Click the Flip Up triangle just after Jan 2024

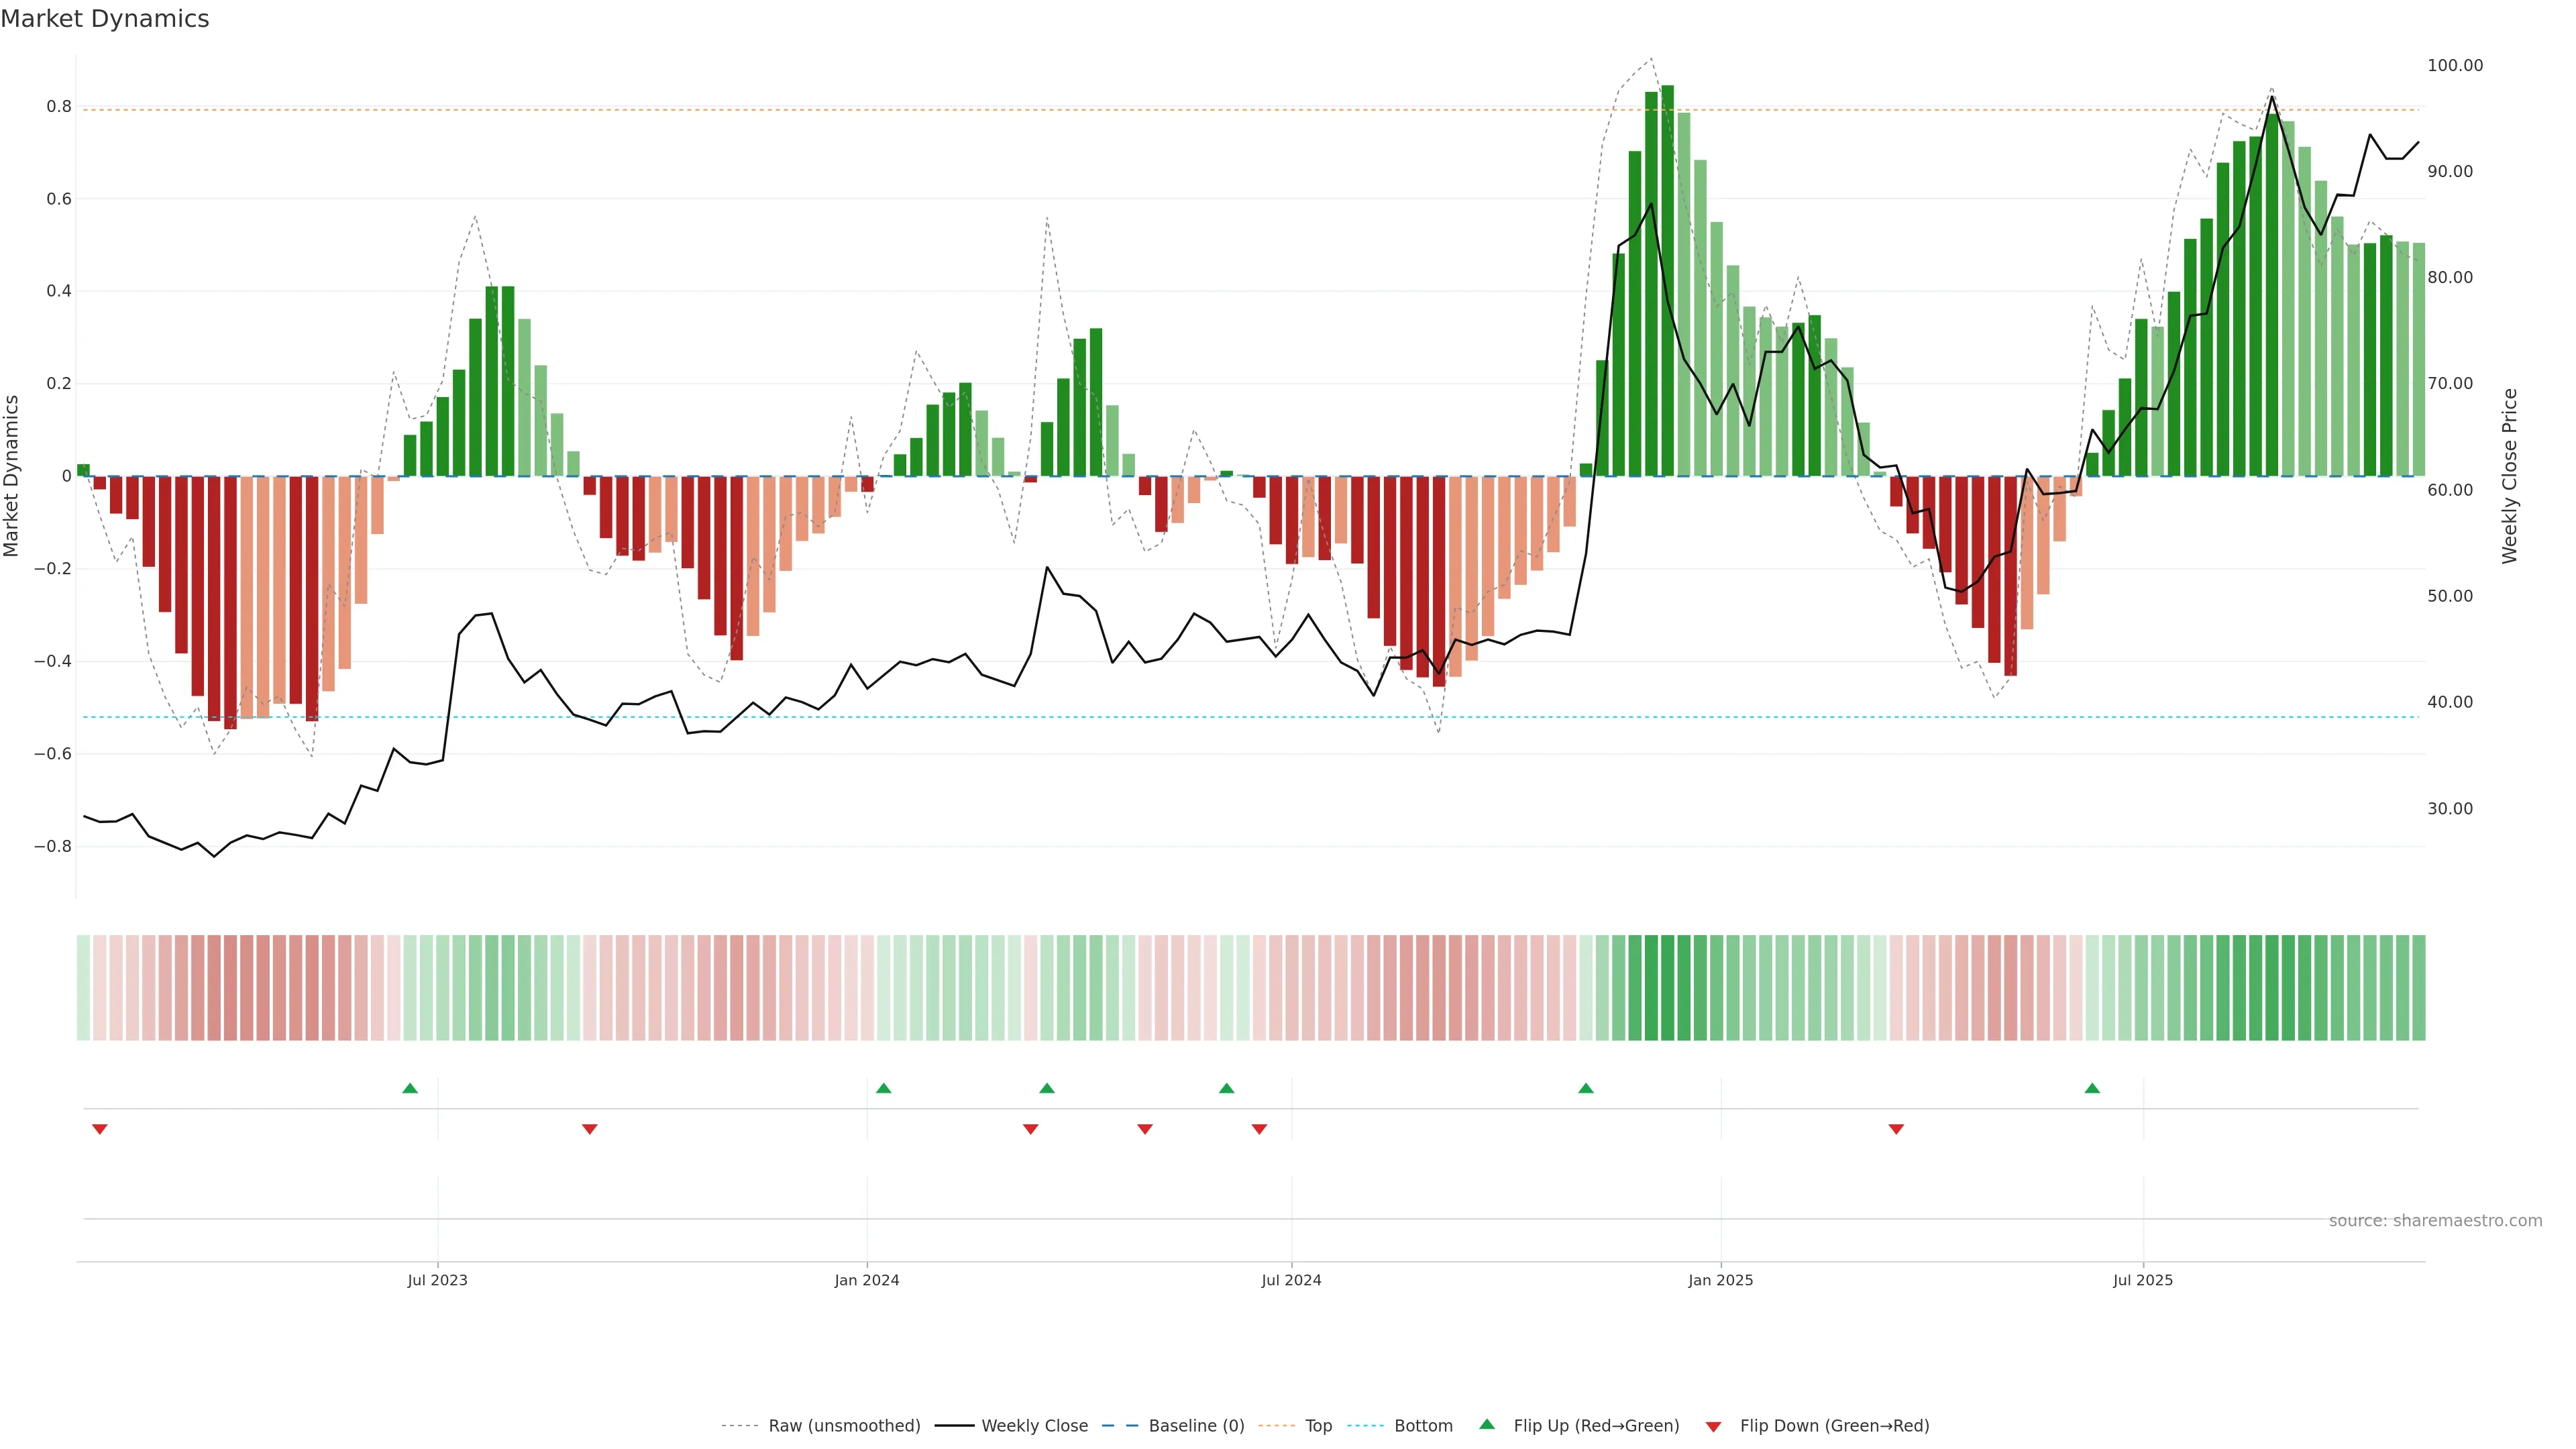tap(883, 1088)
